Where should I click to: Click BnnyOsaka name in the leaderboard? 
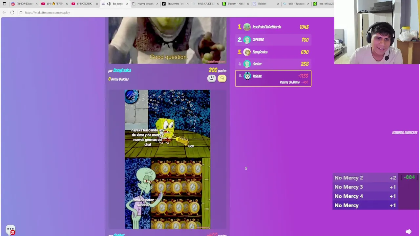260,52
